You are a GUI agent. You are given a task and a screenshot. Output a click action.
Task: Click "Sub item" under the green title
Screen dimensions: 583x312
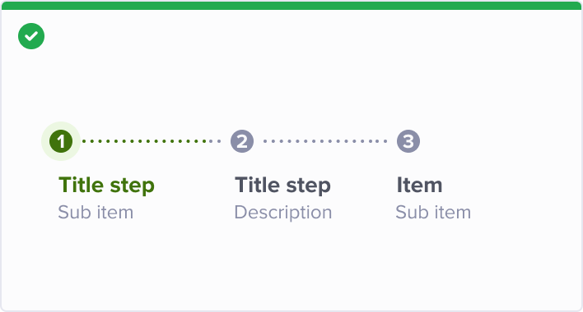coord(96,213)
